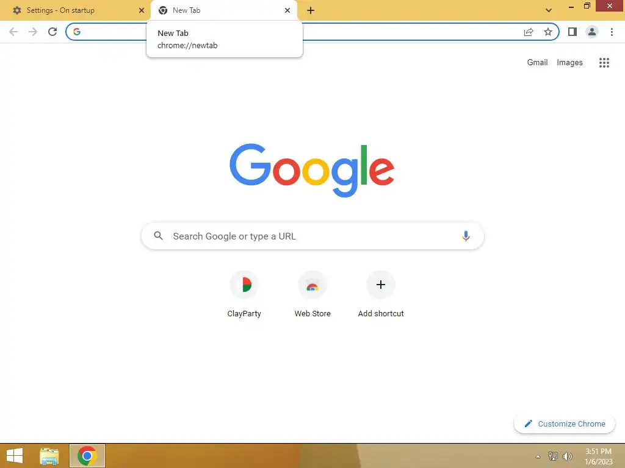Viewport: 625px width, 468px height.
Task: Click the magnifier icon in search box
Action: click(158, 236)
